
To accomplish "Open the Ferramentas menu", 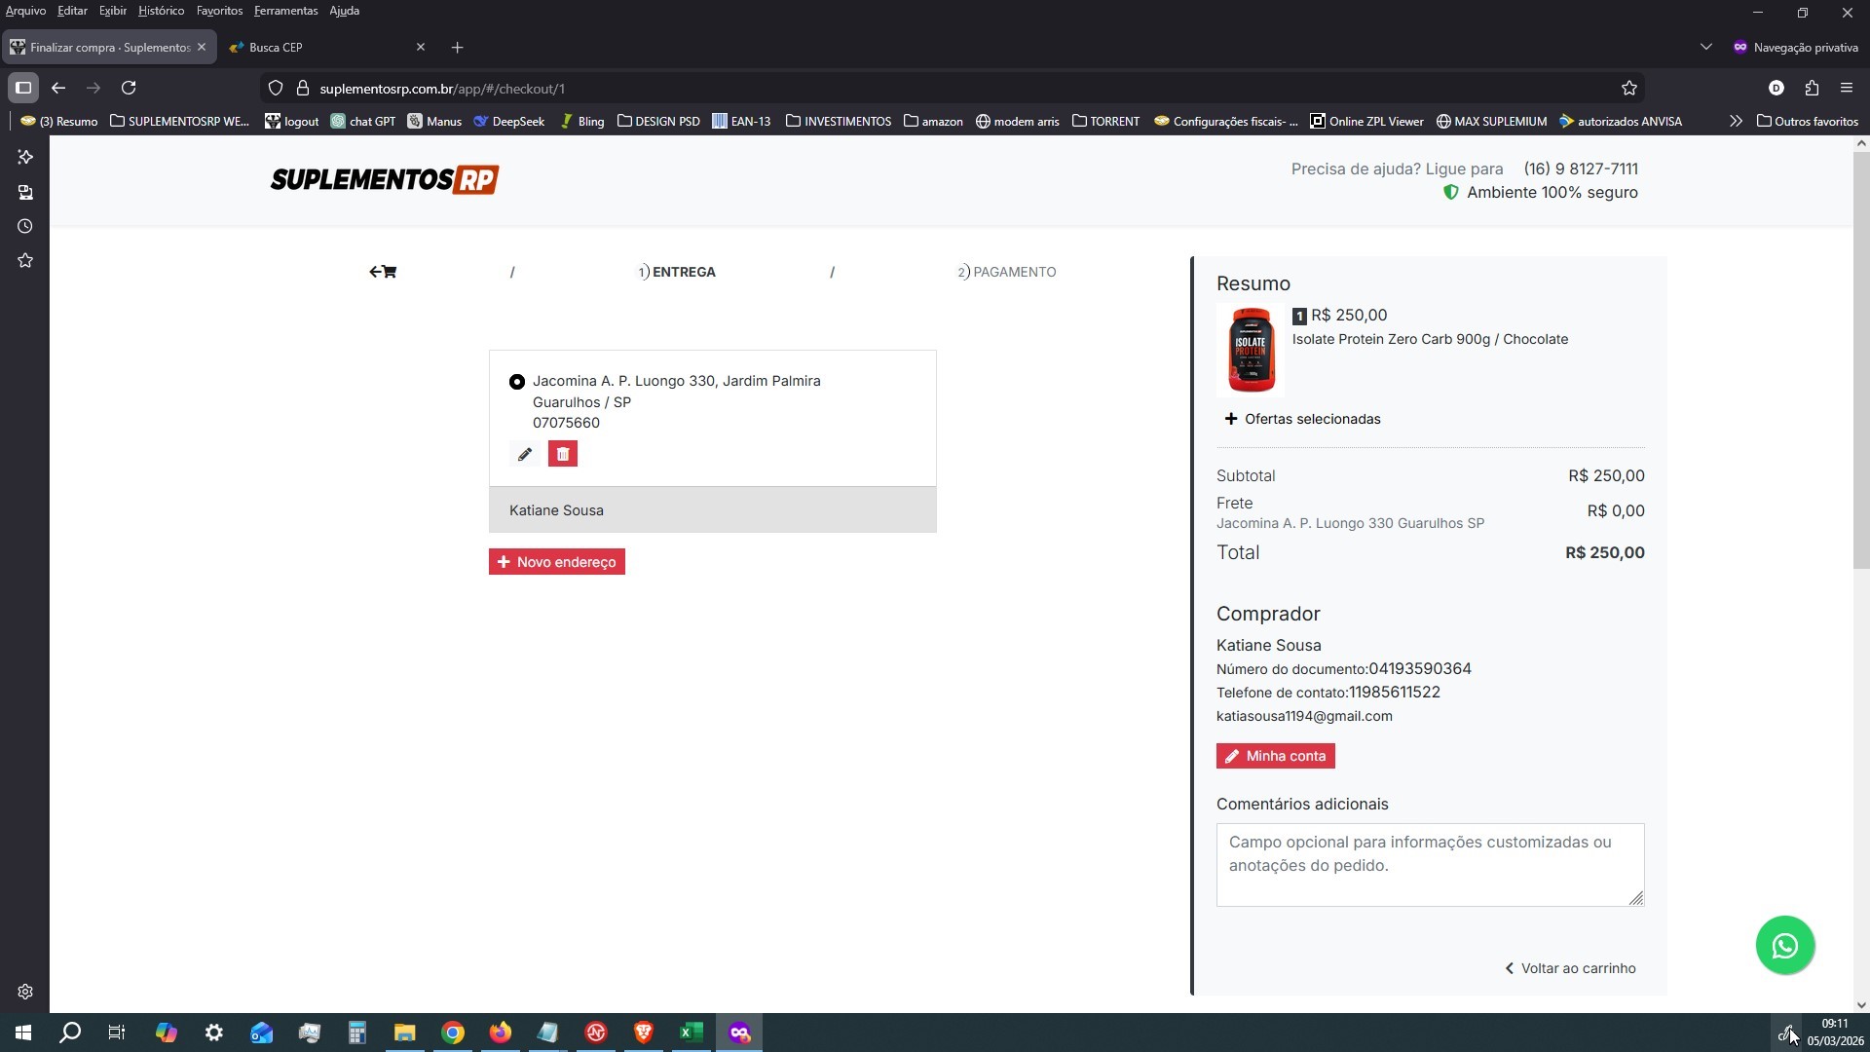I will click(285, 11).
